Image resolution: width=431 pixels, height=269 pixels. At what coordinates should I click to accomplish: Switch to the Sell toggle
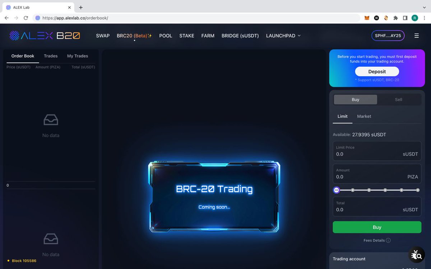click(399, 99)
